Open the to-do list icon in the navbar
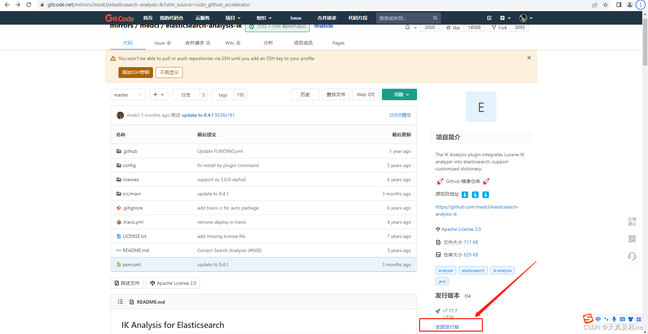The height and width of the screenshot is (334, 648). tap(489, 18)
